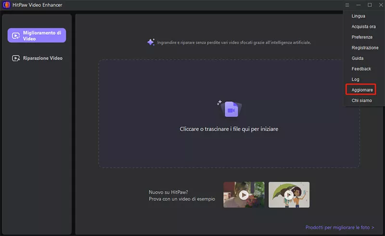Open the hamburger menu icon
Viewport: 385px width, 236px height.
pos(347,5)
